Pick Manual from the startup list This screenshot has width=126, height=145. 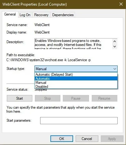(76, 83)
